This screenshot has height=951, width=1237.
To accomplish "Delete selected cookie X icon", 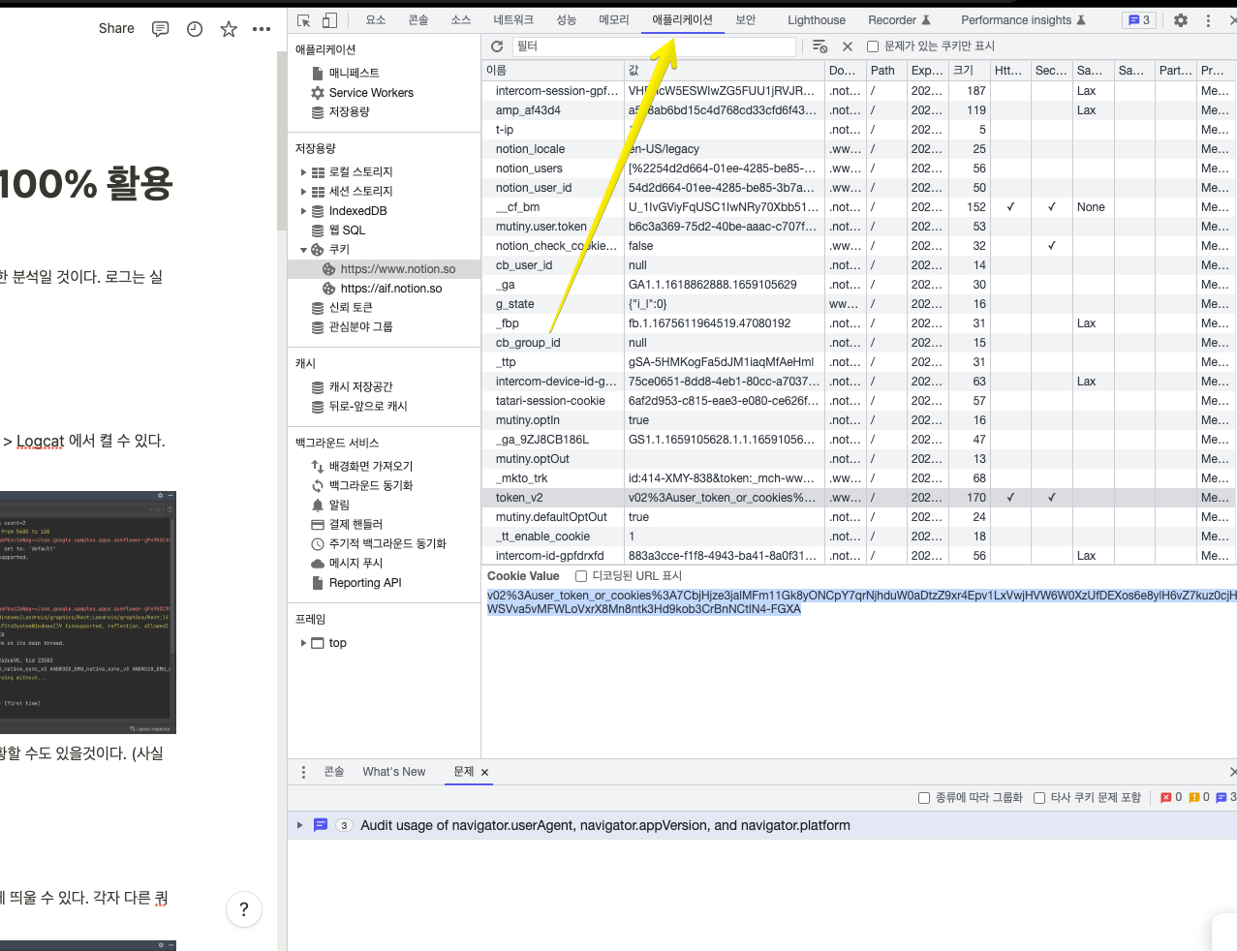I will coord(848,46).
